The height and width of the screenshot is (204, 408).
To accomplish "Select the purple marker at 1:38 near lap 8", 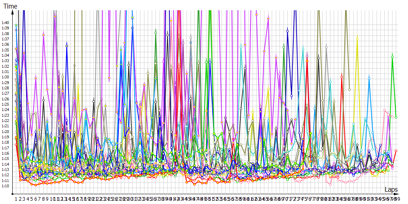I will tap(43, 35).
